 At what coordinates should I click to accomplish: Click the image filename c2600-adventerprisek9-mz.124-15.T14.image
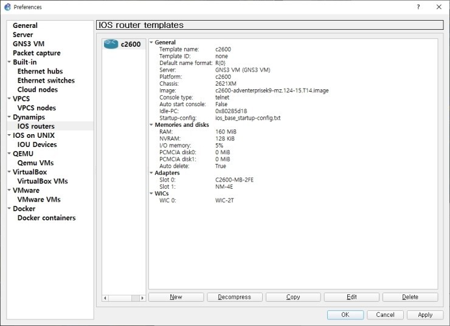pyautogui.click(x=272, y=90)
